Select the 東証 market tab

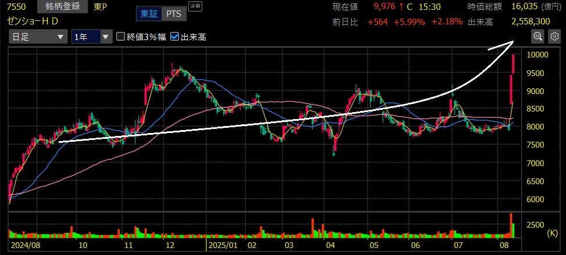(148, 13)
